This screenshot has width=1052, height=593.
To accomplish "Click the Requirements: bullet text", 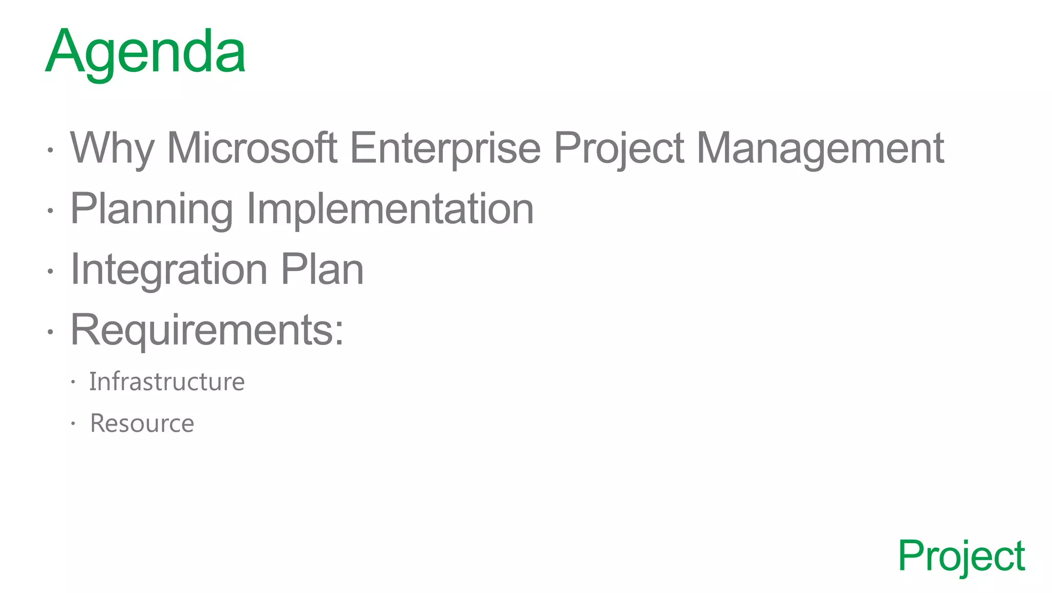I will (207, 330).
